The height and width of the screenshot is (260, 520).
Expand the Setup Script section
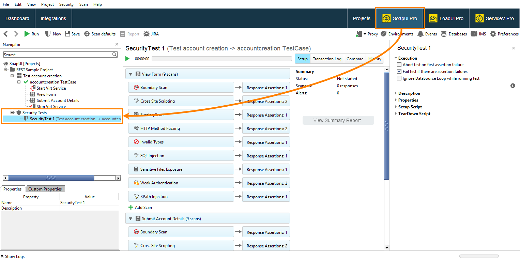396,107
